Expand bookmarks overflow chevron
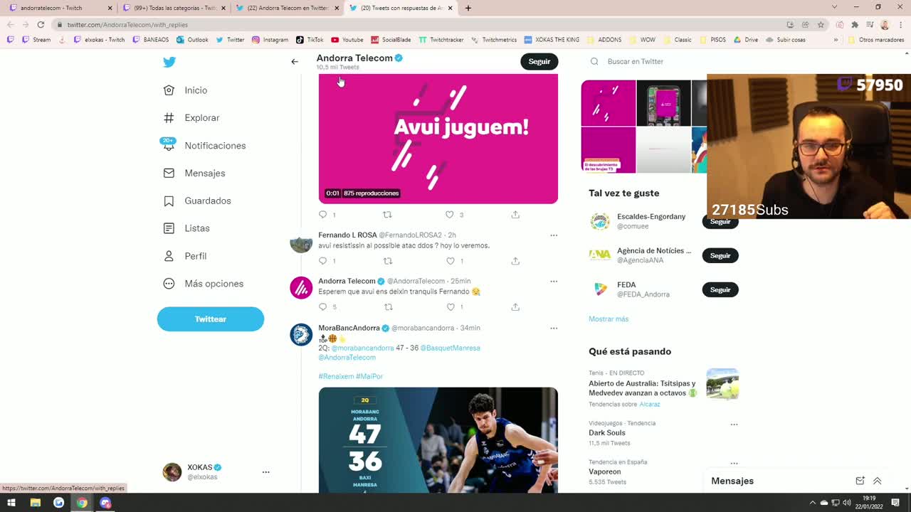Viewport: 911px width, 512px height. [x=836, y=40]
